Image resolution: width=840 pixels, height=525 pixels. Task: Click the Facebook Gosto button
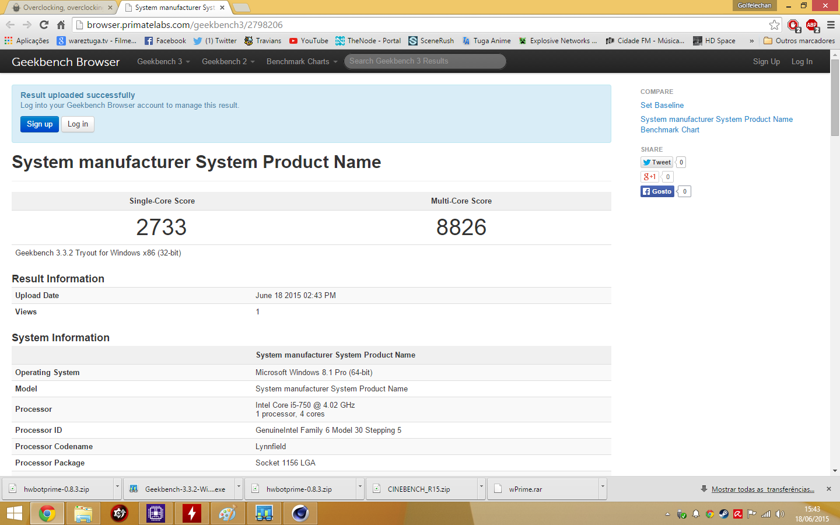click(x=657, y=191)
